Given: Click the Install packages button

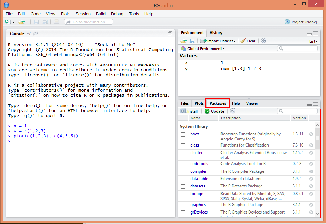Looking at the screenshot, I should [x=189, y=111].
